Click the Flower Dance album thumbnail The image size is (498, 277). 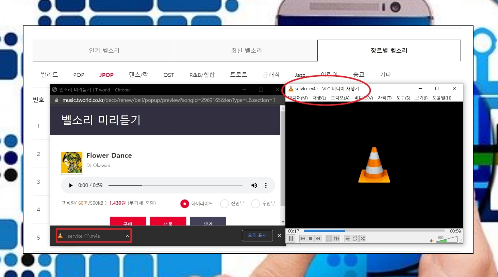point(72,163)
